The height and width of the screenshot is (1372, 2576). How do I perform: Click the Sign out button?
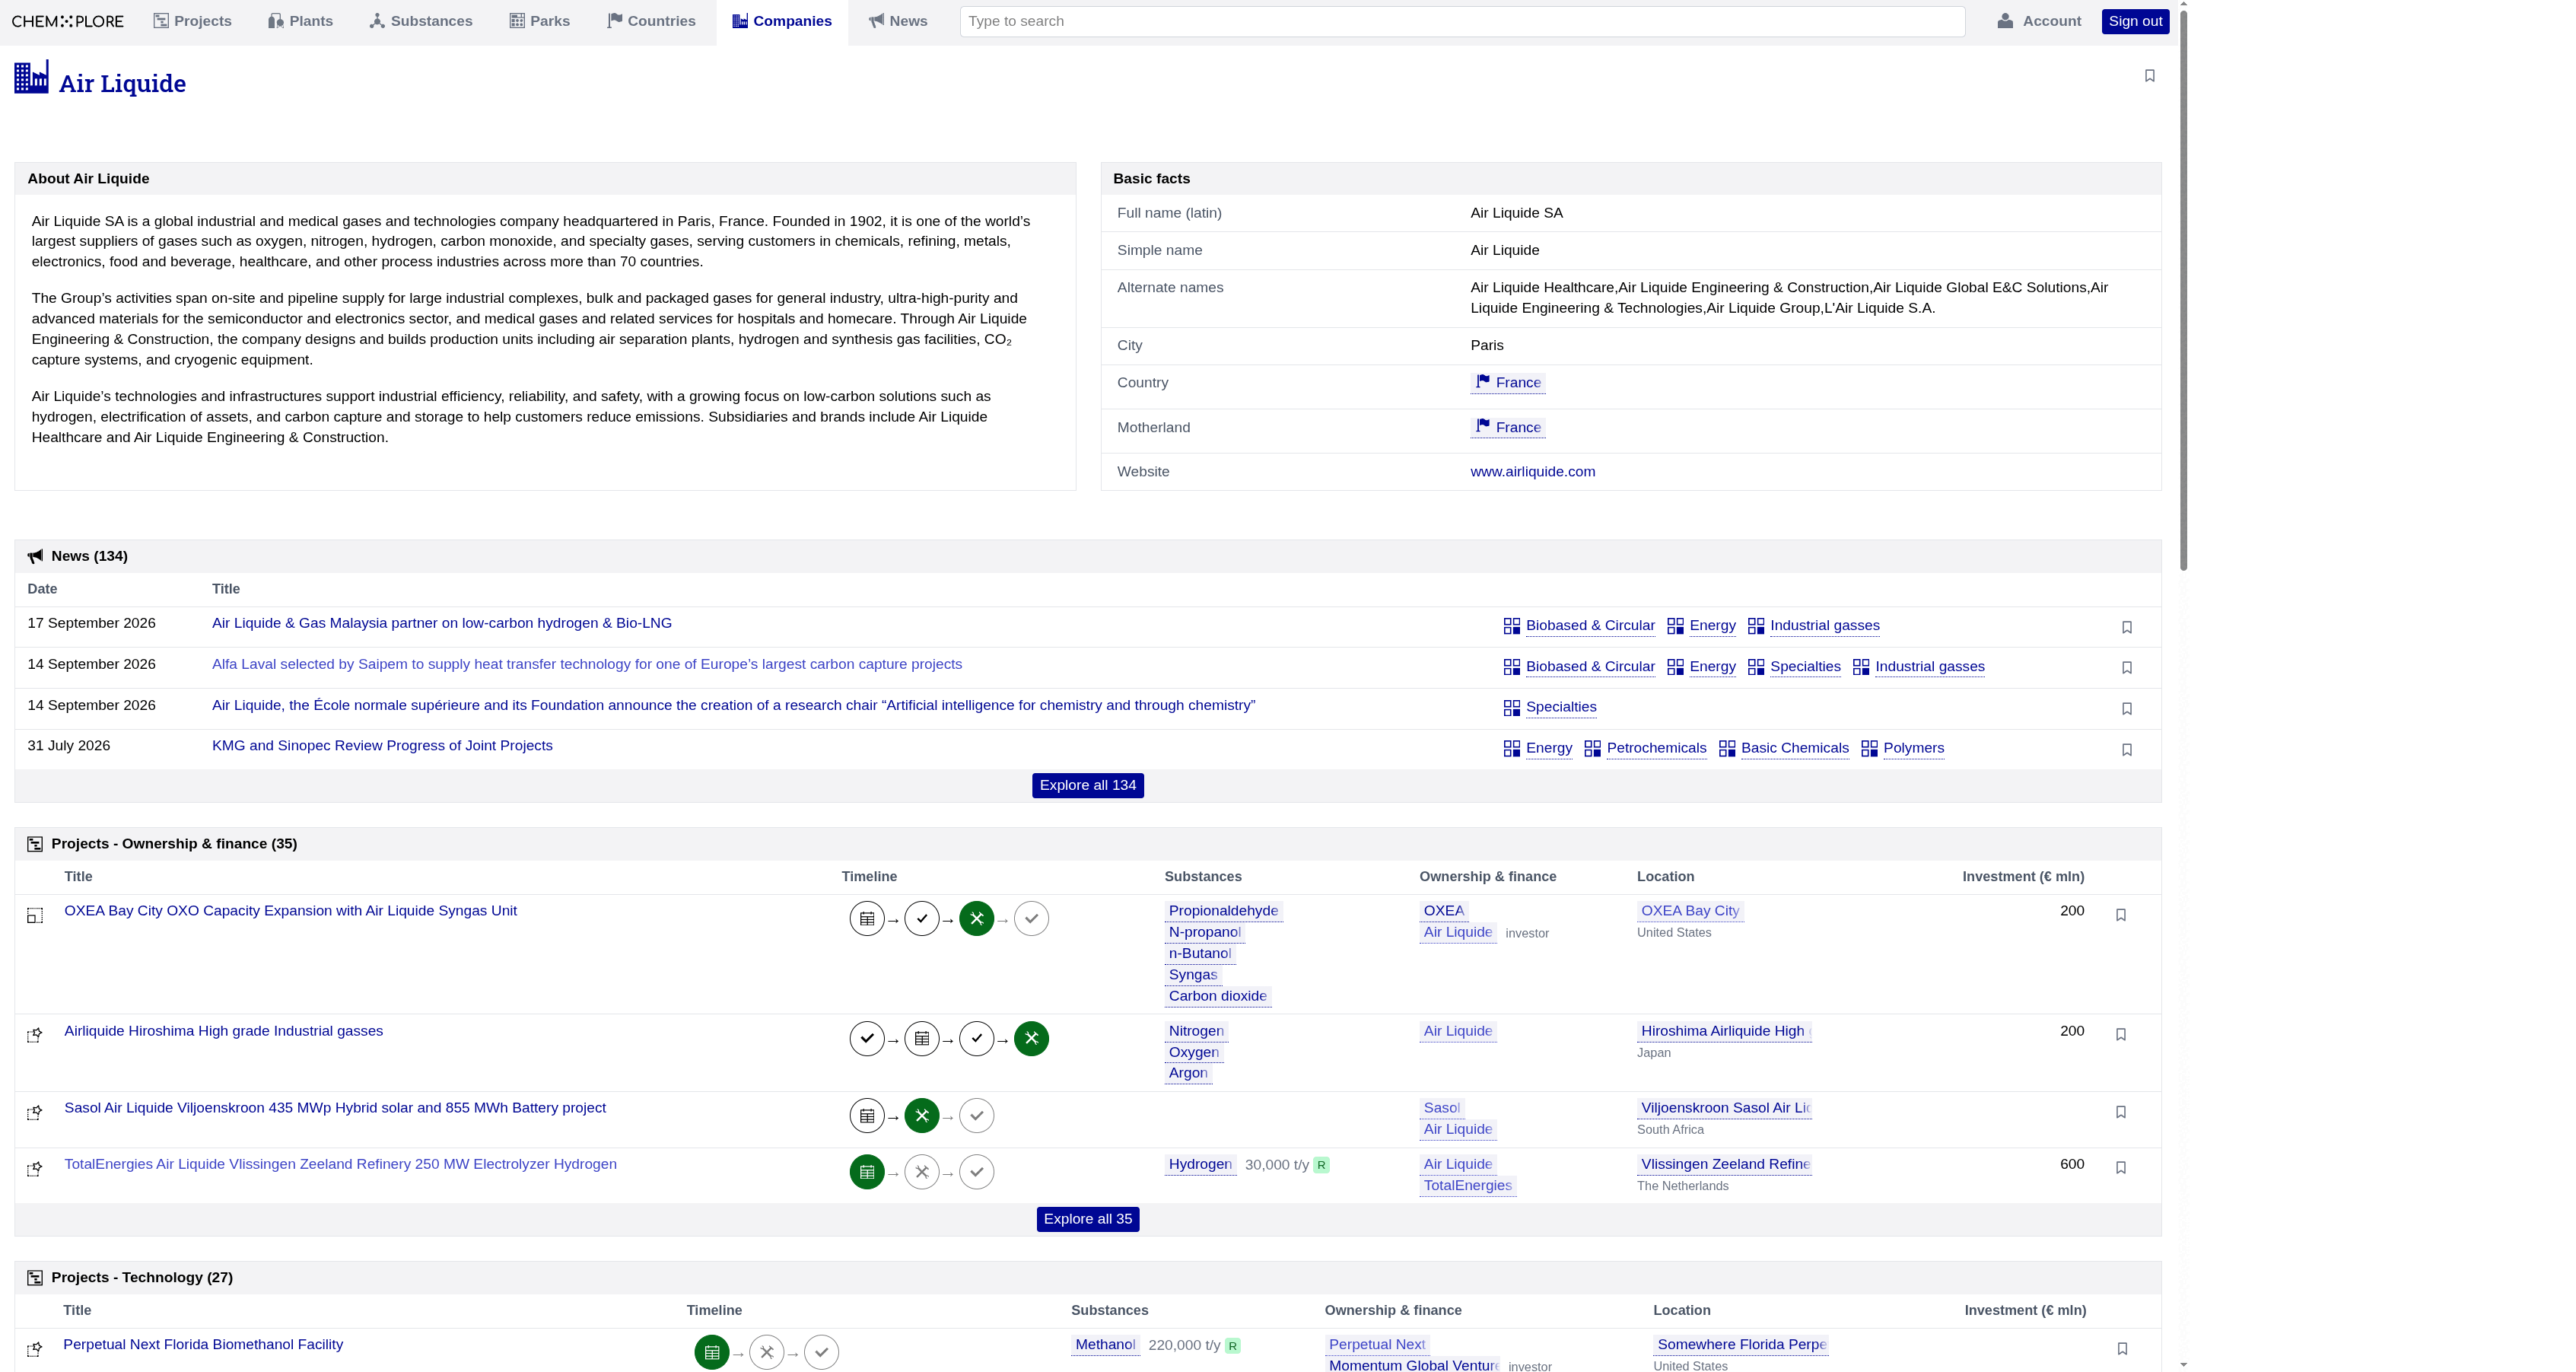(2135, 21)
